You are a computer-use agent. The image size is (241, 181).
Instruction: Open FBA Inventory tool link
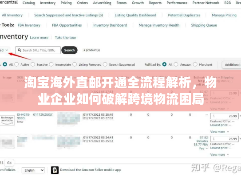29,25
